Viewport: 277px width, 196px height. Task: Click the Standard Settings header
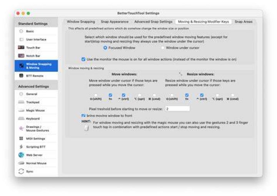point(33,23)
